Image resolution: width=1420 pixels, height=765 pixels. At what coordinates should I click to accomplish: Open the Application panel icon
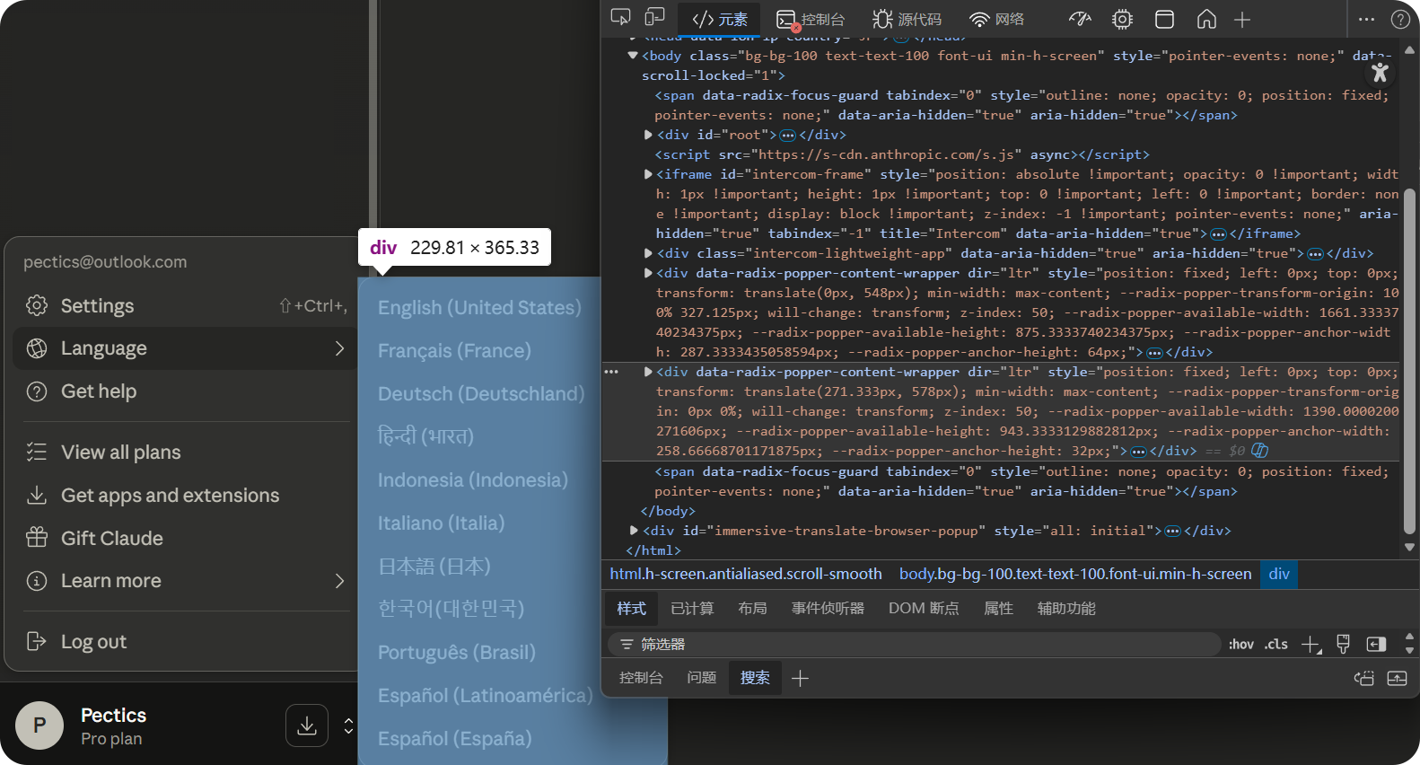[1164, 19]
